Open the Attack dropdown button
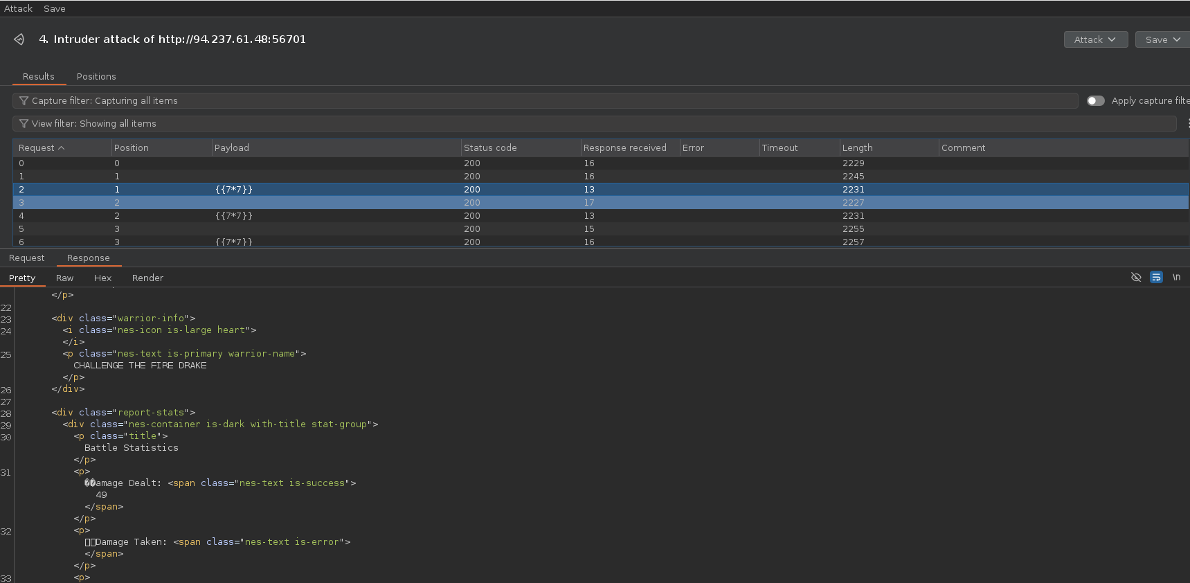Screen dimensions: 1190x583 [x=1096, y=39]
